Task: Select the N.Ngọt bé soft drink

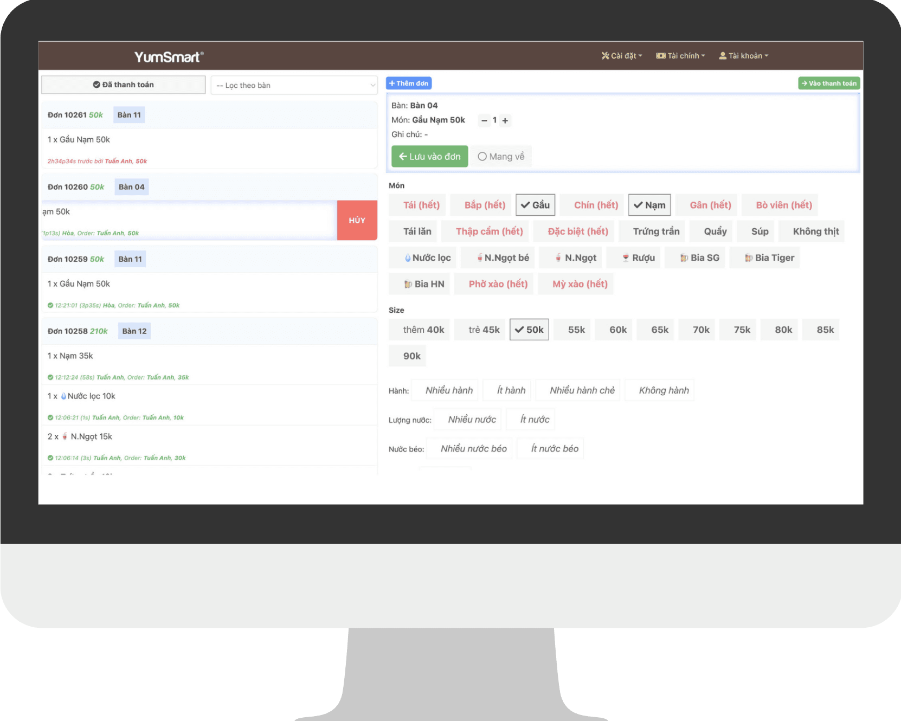Action: coord(502,258)
